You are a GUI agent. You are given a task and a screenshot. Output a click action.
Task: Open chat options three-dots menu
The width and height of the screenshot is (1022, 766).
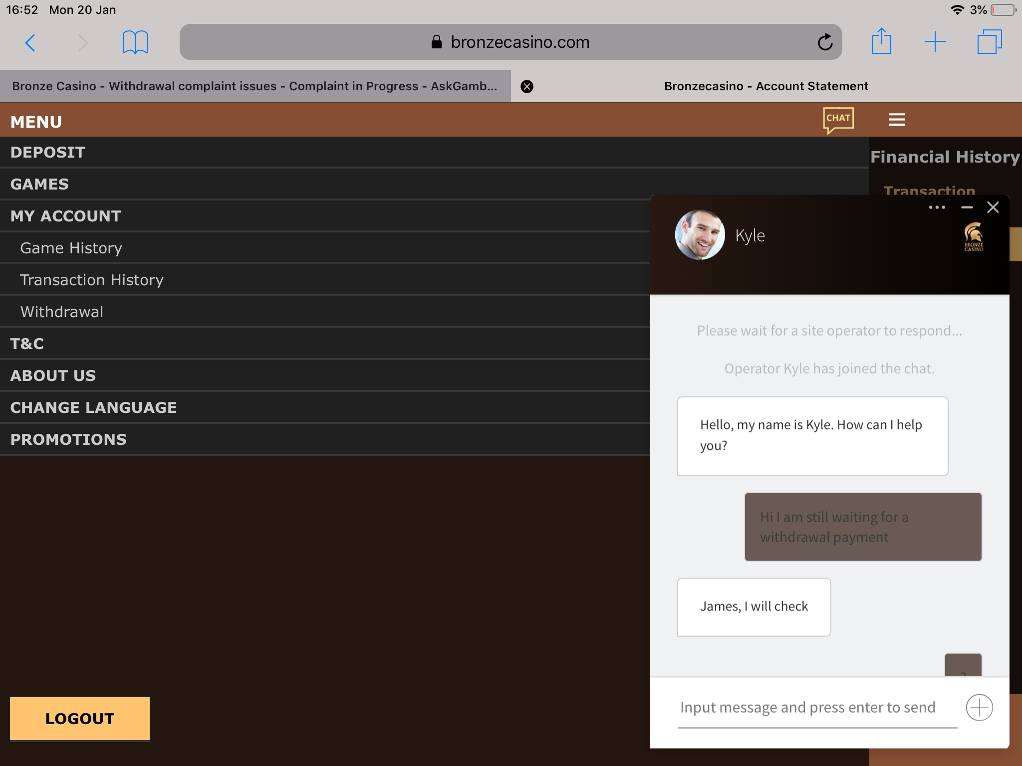(x=937, y=207)
